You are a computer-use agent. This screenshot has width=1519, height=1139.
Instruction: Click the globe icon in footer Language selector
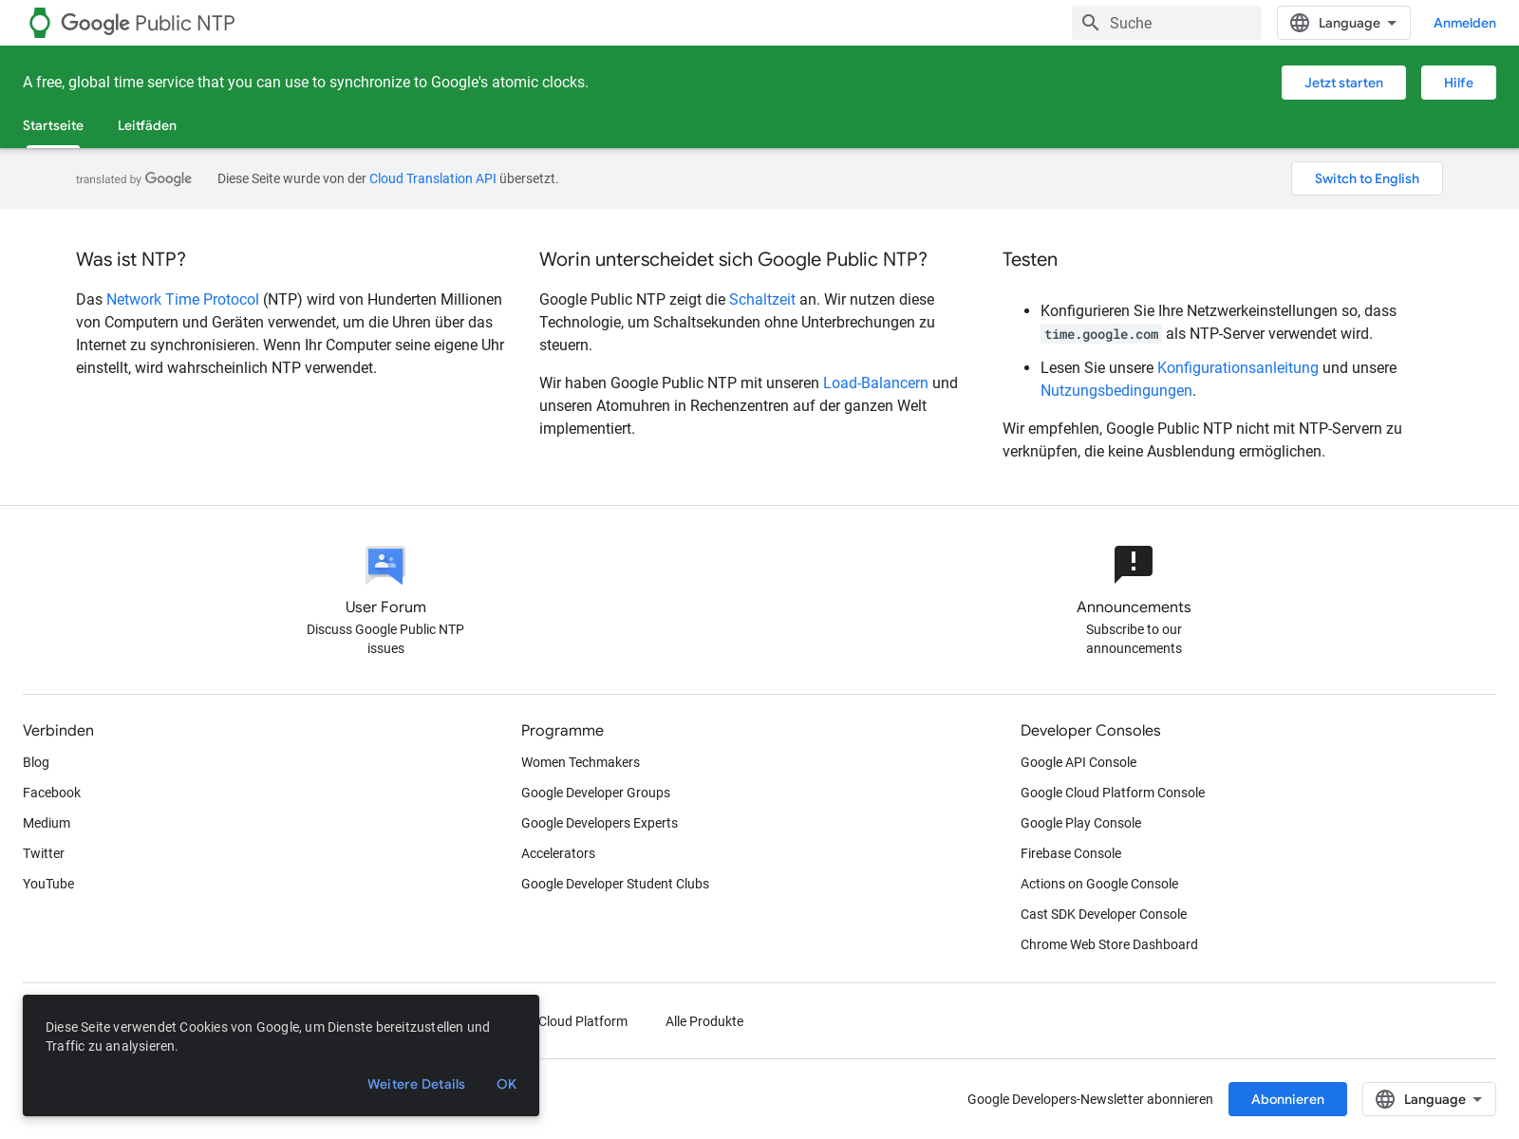[x=1385, y=1099]
